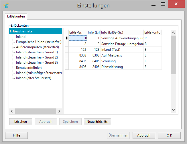Click 'Sonstige Erträge, unregelmä' info cell

[122, 44]
